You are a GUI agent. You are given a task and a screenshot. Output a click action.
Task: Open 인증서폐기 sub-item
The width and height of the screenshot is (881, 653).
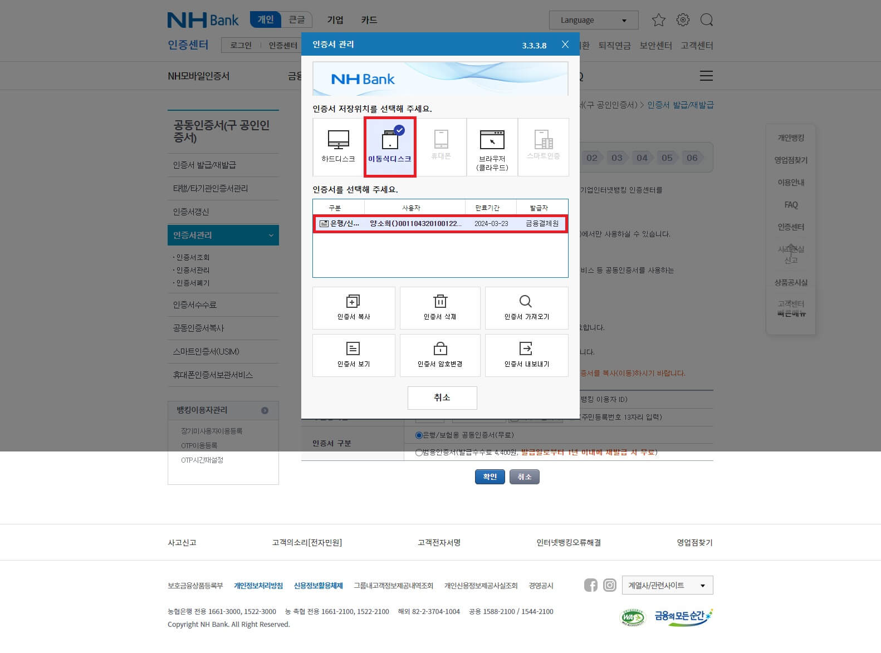pyautogui.click(x=193, y=283)
